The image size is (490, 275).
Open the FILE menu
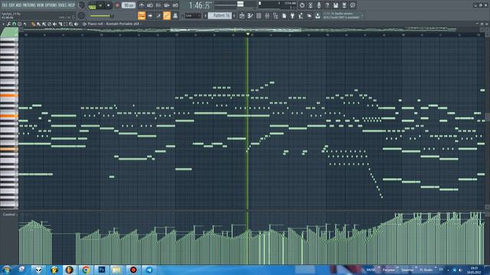[5, 5]
